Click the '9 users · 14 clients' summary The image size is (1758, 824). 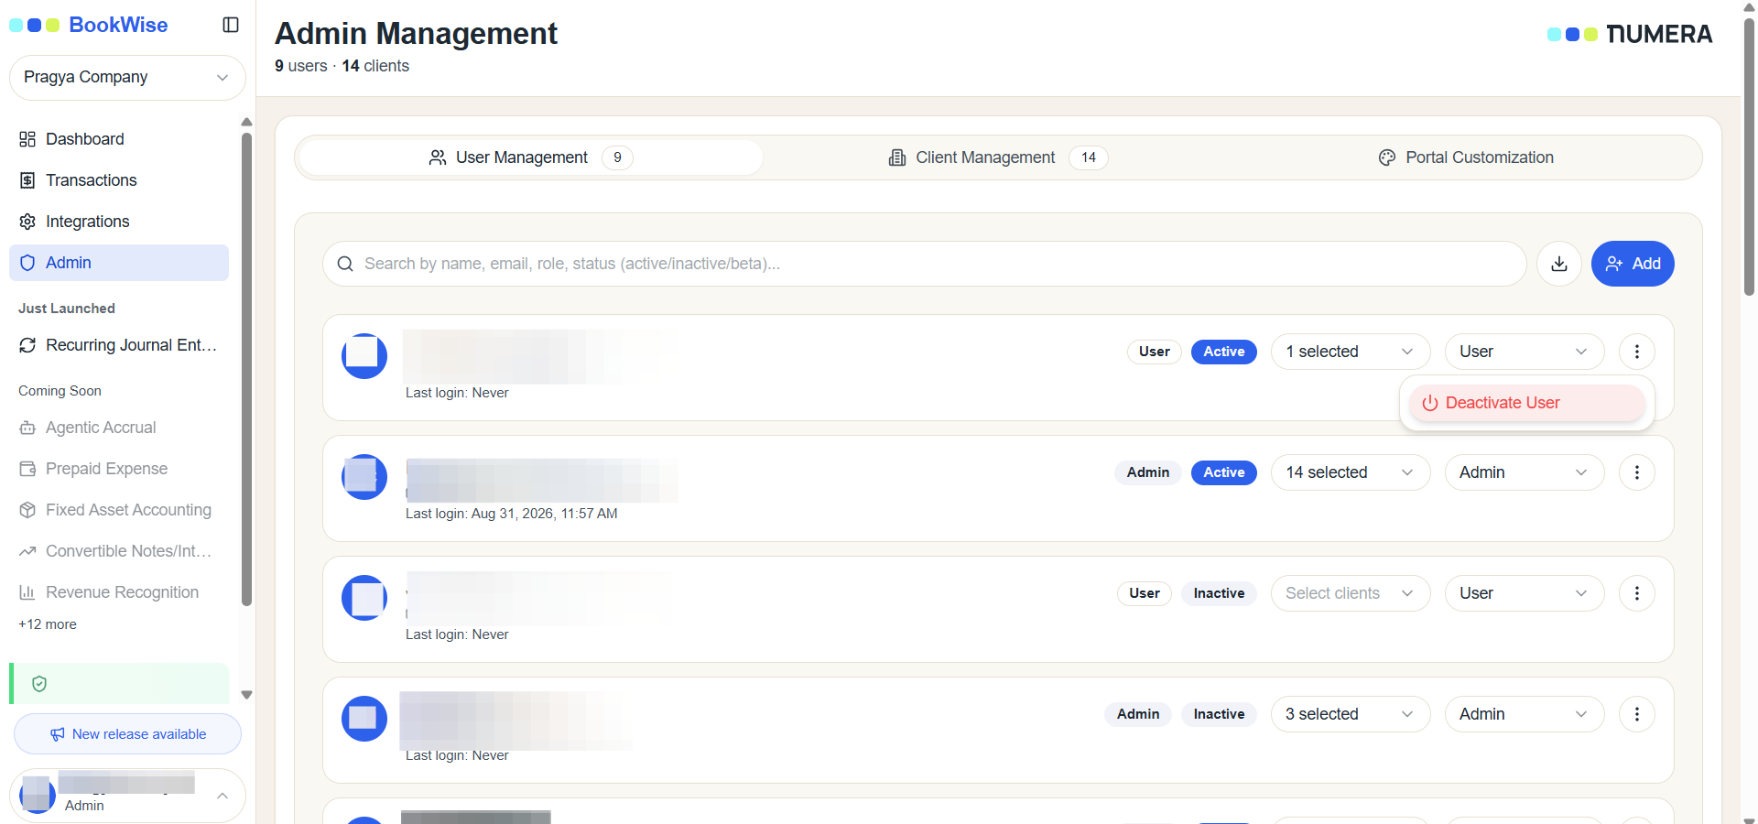pyautogui.click(x=342, y=66)
